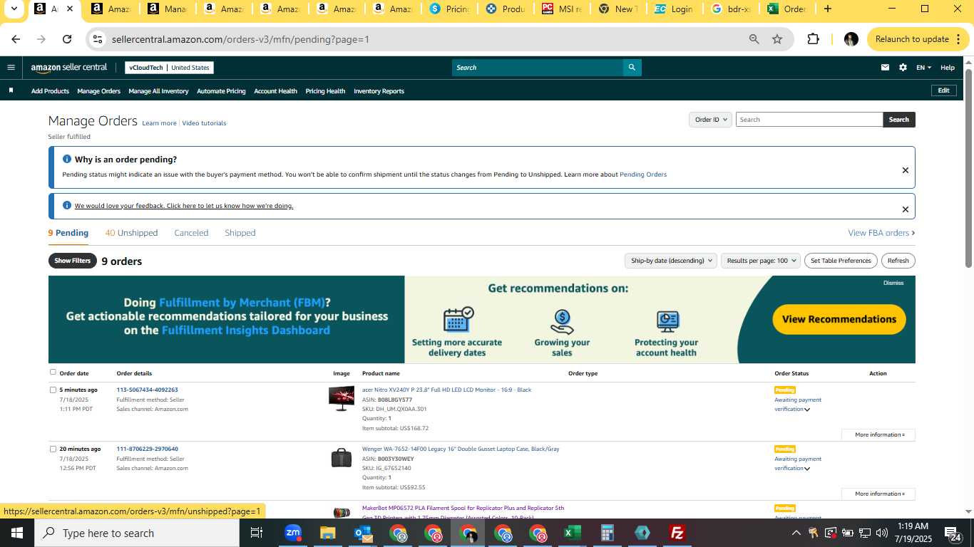974x547 pixels.
Task: Open View FBA orders link
Action: point(881,233)
